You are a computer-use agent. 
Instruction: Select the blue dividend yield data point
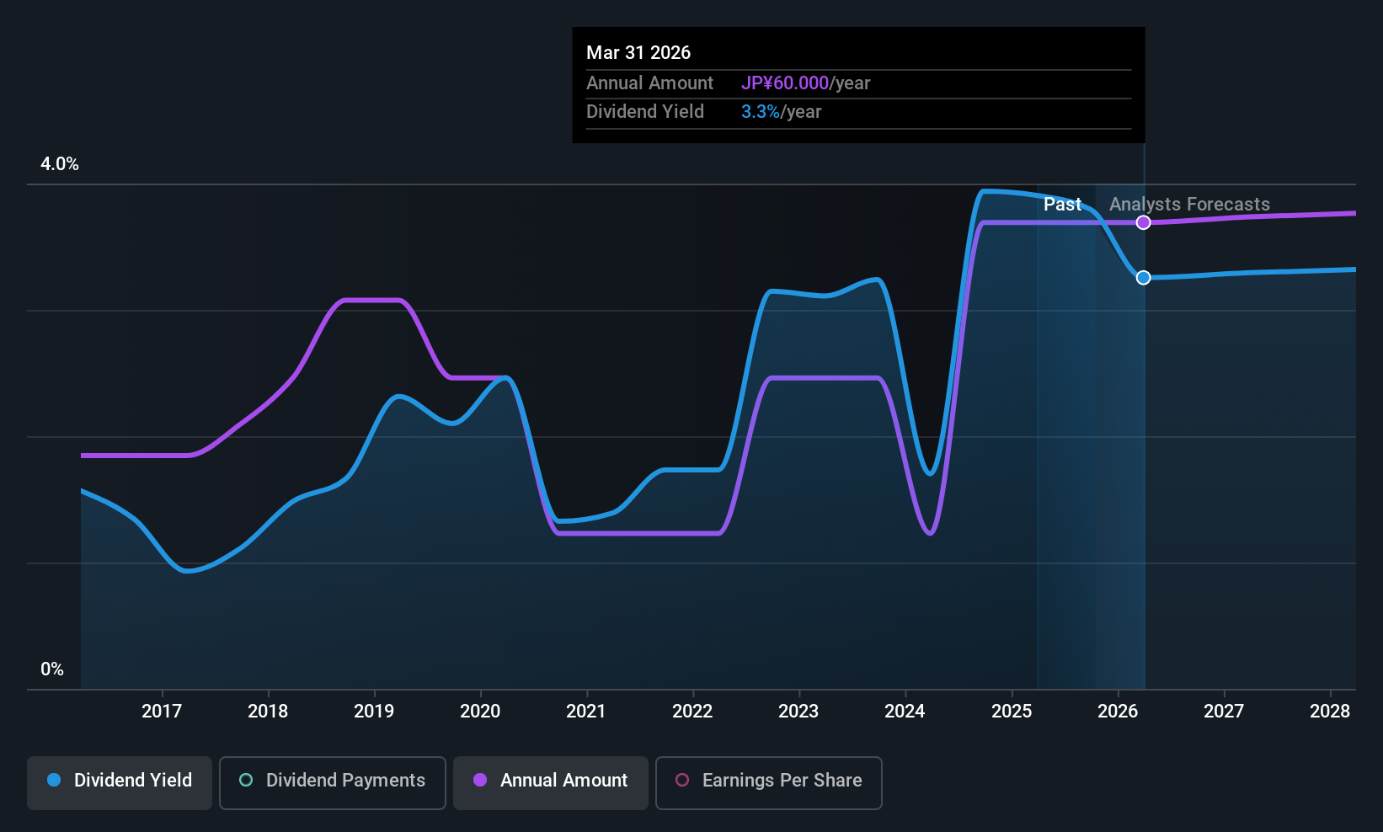pyautogui.click(x=1143, y=278)
